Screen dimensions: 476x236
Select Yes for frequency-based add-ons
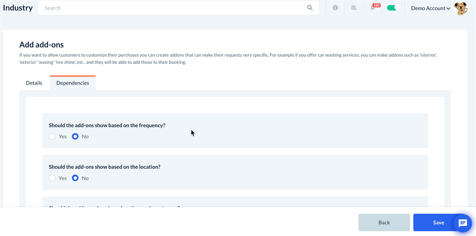pyautogui.click(x=52, y=136)
